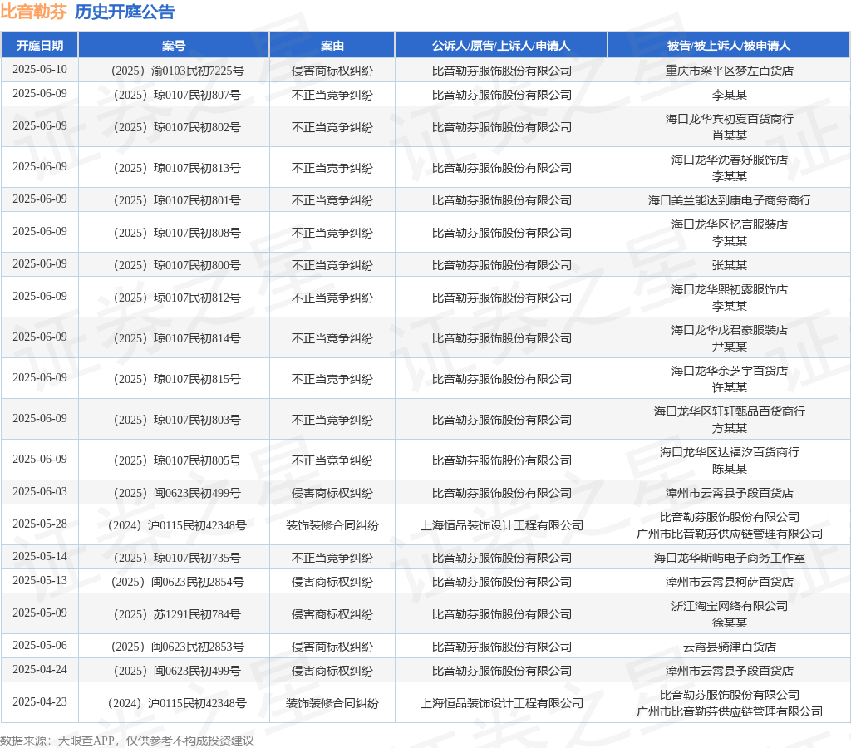This screenshot has height=748, width=851.
Task: Select the 被告/被上诉人/被申请人 column header
Action: click(729, 46)
